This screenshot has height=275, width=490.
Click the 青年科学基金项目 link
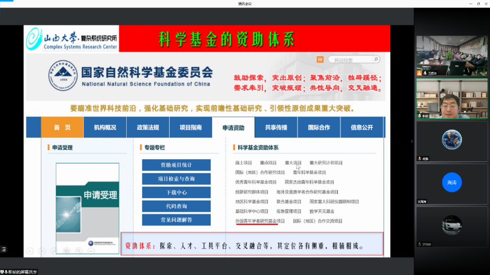pos(309,172)
